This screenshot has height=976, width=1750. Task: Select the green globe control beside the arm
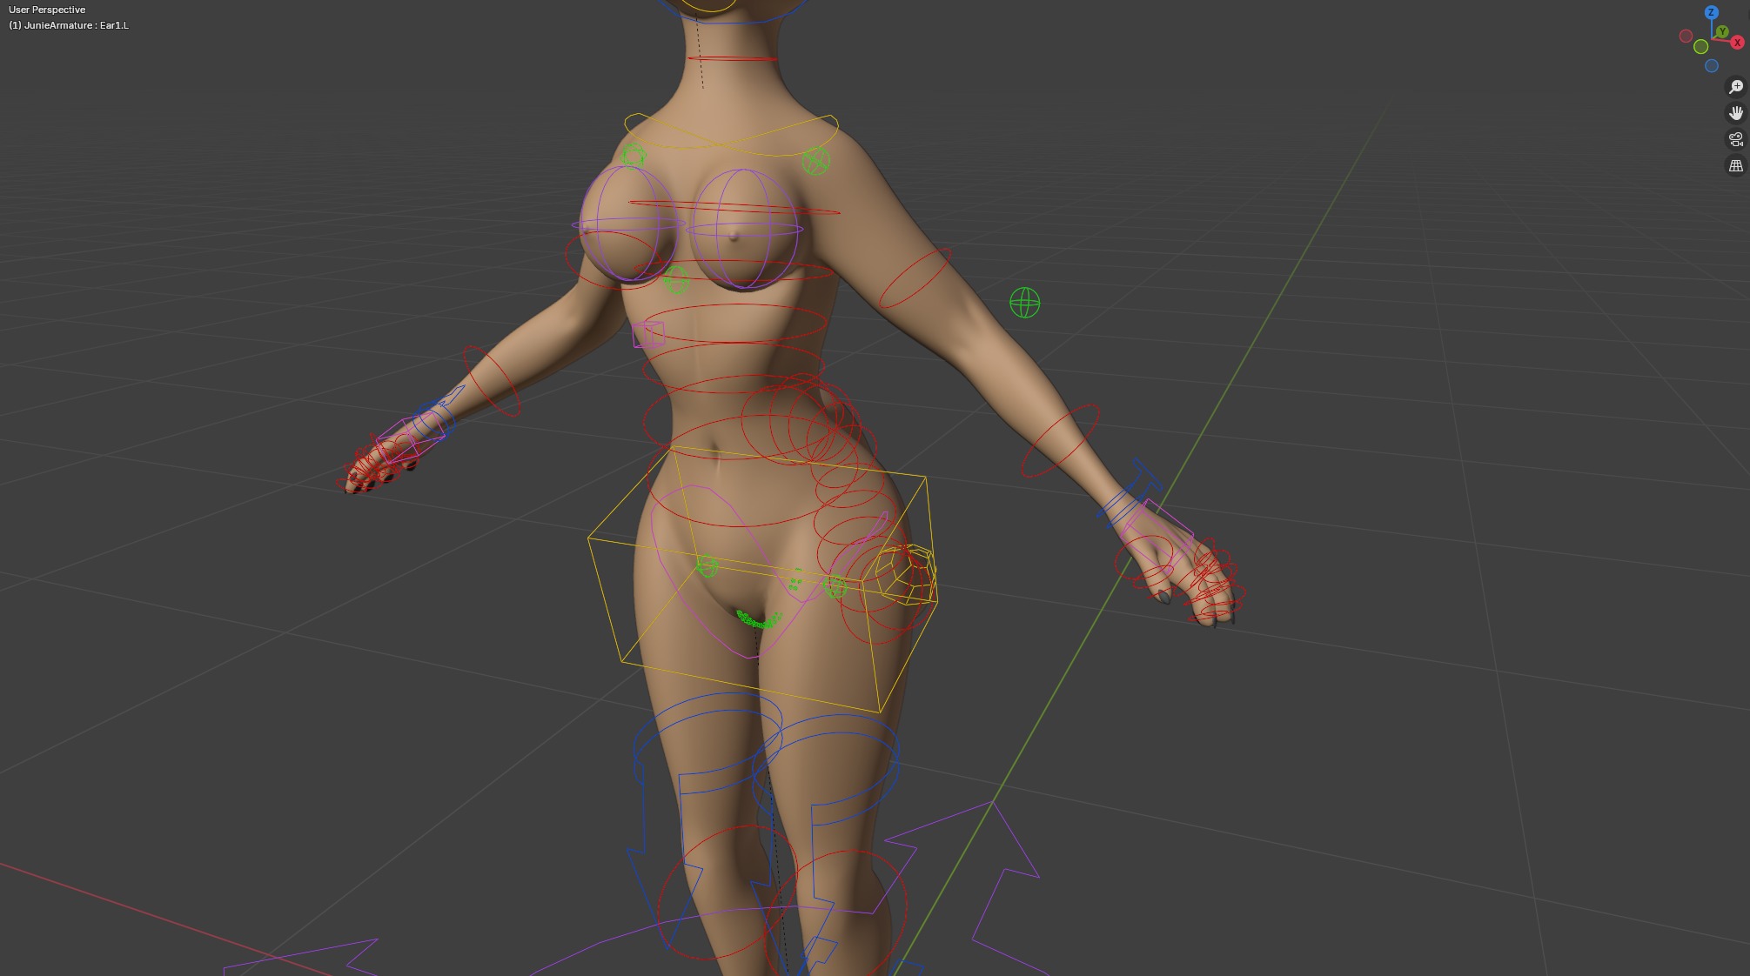pos(1024,303)
